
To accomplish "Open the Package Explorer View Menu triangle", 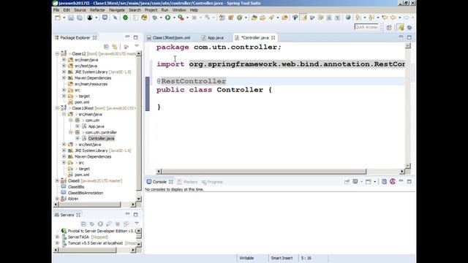I will 137,46.
